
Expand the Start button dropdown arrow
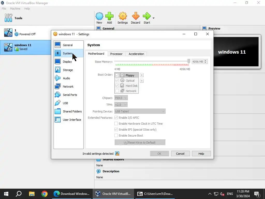click(153, 18)
